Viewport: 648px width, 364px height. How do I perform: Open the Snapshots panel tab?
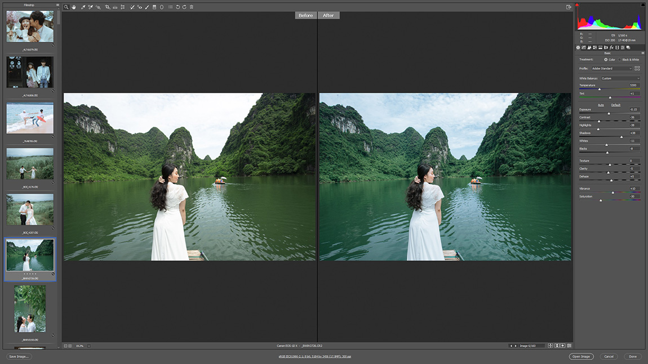coord(628,47)
